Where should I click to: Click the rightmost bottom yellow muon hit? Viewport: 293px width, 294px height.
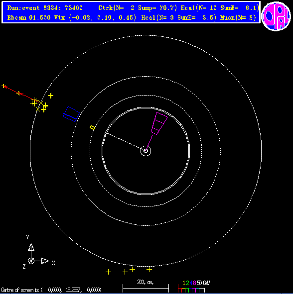tap(149, 270)
